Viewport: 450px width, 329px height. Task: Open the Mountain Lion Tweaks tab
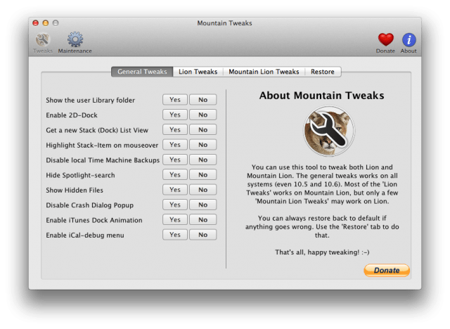click(264, 72)
